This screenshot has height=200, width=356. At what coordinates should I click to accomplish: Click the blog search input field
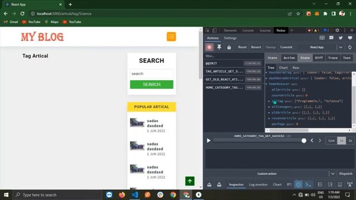pyautogui.click(x=151, y=74)
